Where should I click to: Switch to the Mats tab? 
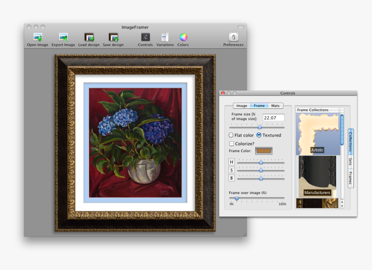(276, 106)
